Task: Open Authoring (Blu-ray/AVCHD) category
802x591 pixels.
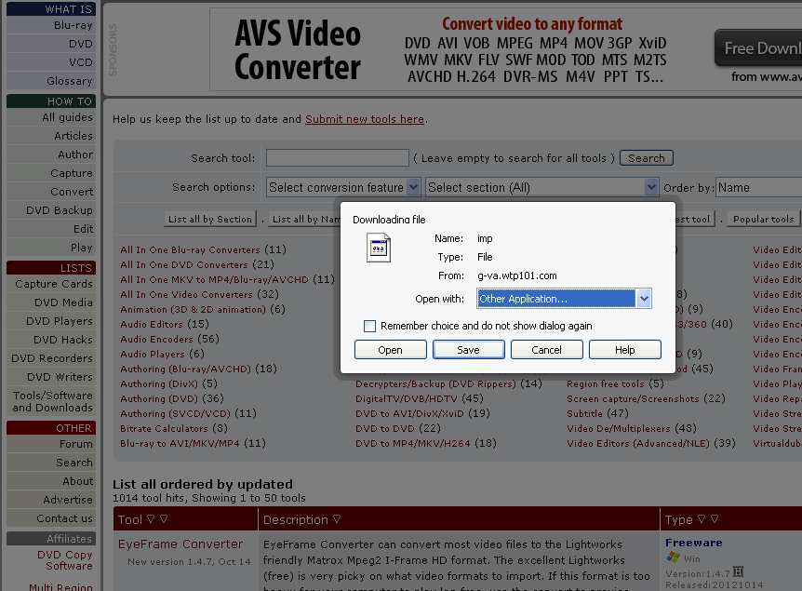Action: [x=186, y=369]
